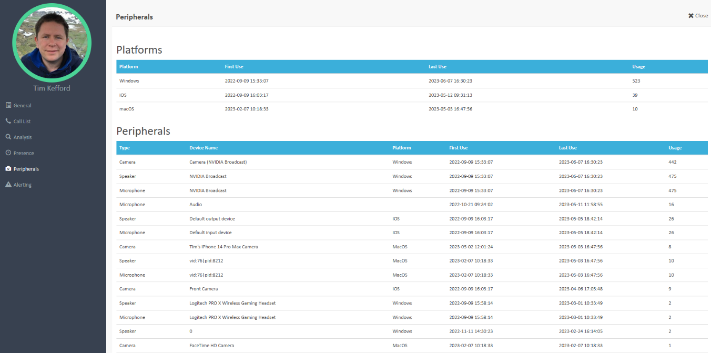Click First Use header in Peripherals table
This screenshot has width=711, height=353.
[x=459, y=148]
